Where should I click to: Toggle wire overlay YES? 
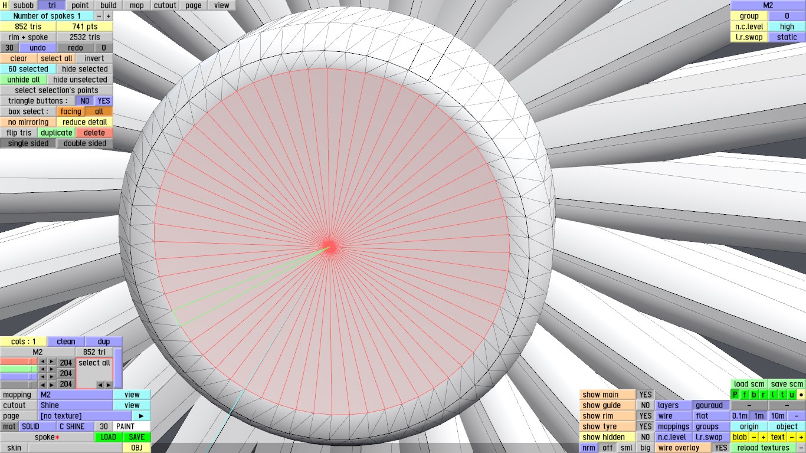coord(721,448)
